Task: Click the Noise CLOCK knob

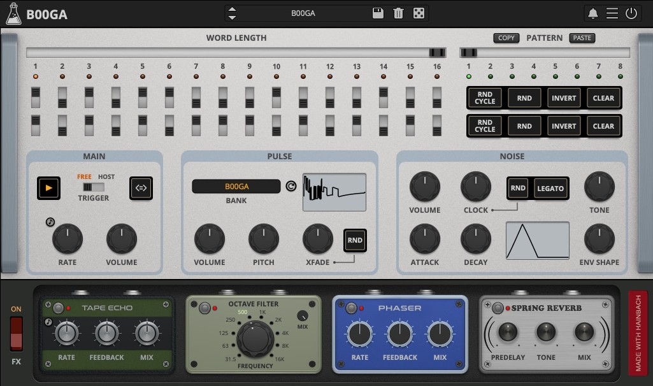Action: click(x=476, y=187)
